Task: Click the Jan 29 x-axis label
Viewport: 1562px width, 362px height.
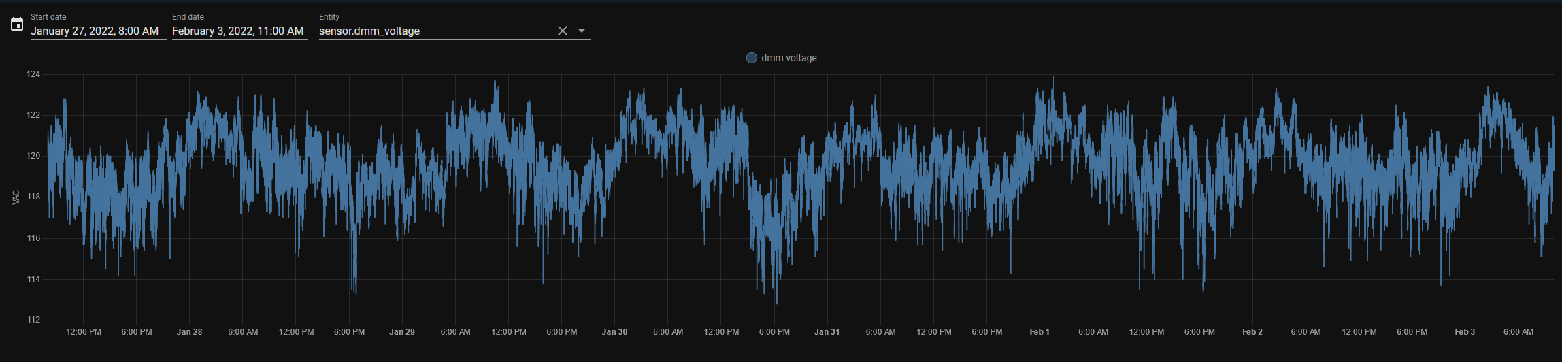Action: [x=401, y=332]
